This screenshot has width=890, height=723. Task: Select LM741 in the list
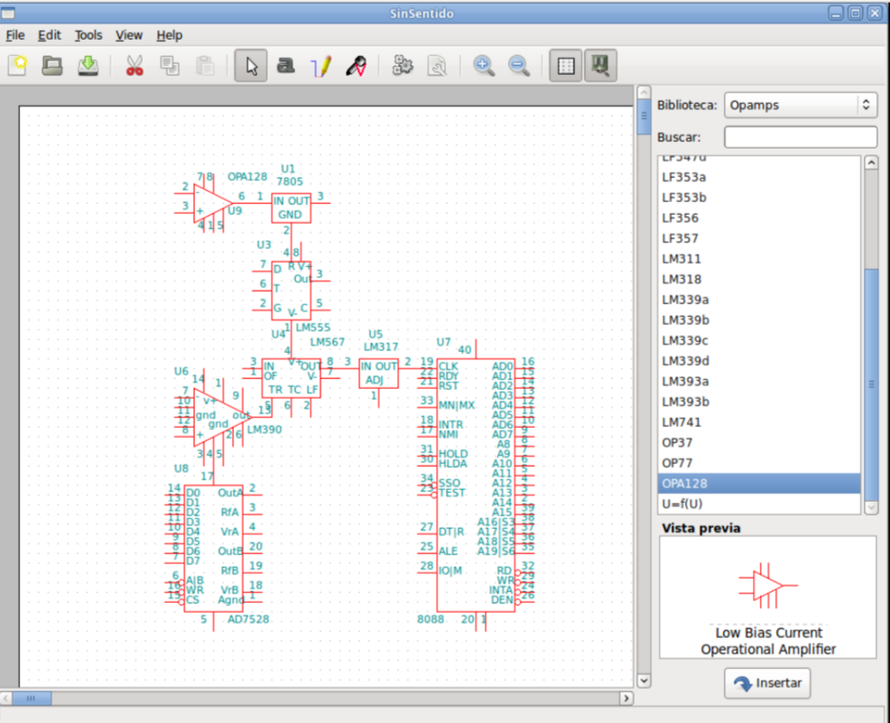[759, 422]
